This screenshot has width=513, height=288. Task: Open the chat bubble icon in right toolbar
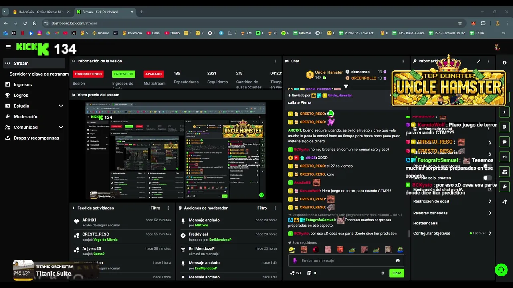pyautogui.click(x=504, y=142)
